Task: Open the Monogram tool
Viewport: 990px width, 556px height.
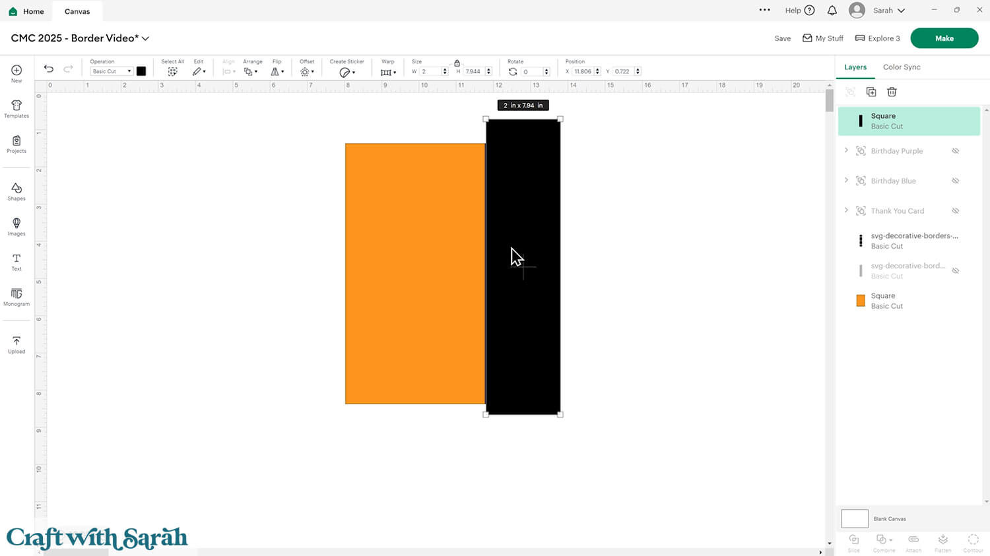Action: click(16, 297)
